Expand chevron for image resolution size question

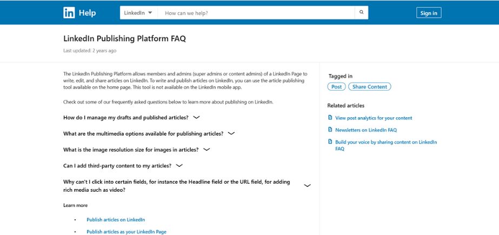(207, 150)
